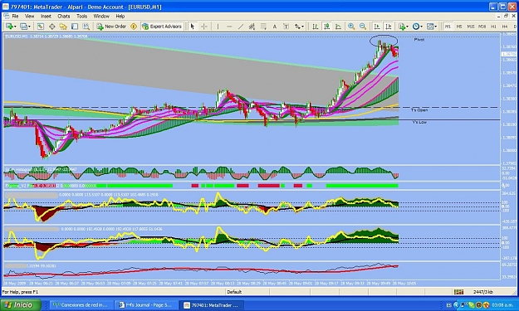Open the Help menu

tap(120, 16)
